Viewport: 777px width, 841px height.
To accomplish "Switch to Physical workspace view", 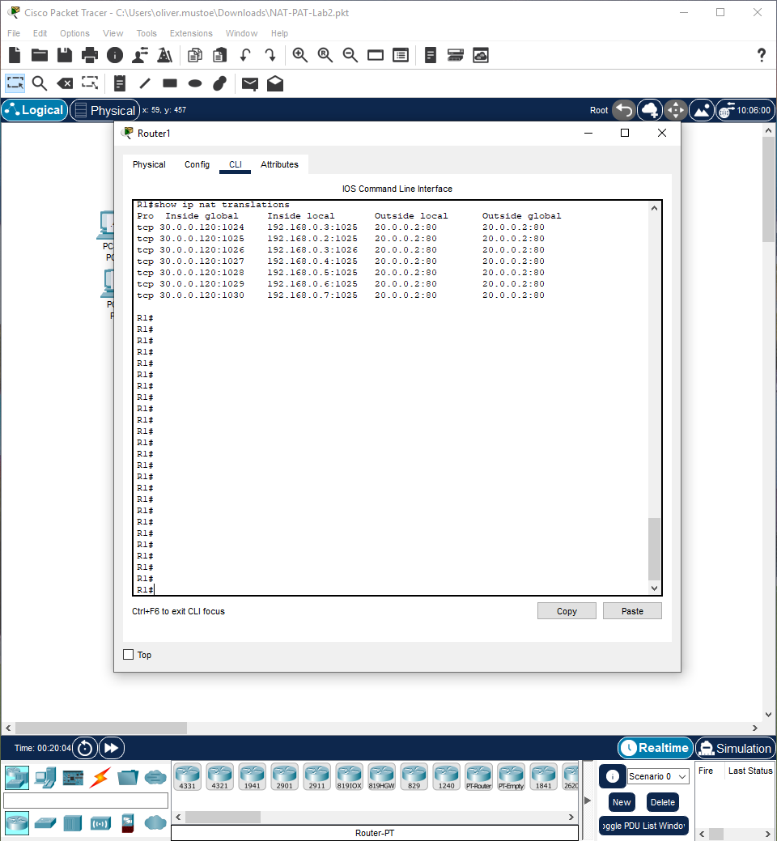I will (x=105, y=110).
